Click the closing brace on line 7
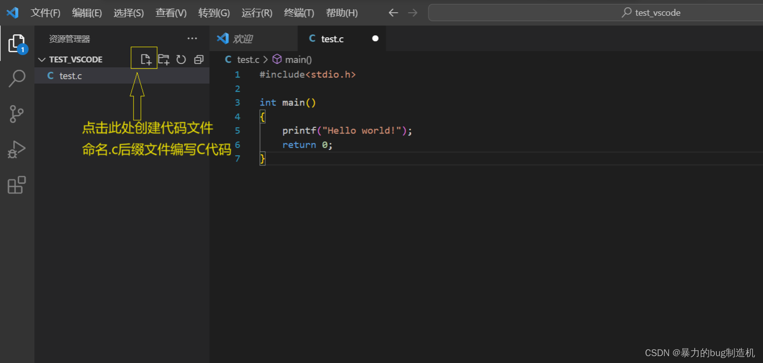 [262, 159]
